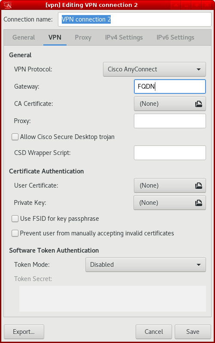Switch to the General tab
The width and height of the screenshot is (215, 343).
(x=24, y=37)
